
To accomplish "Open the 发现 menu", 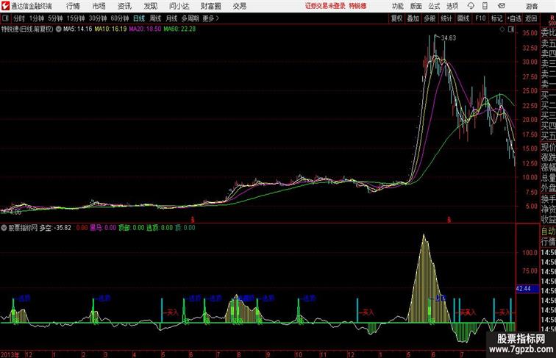I will point(150,6).
